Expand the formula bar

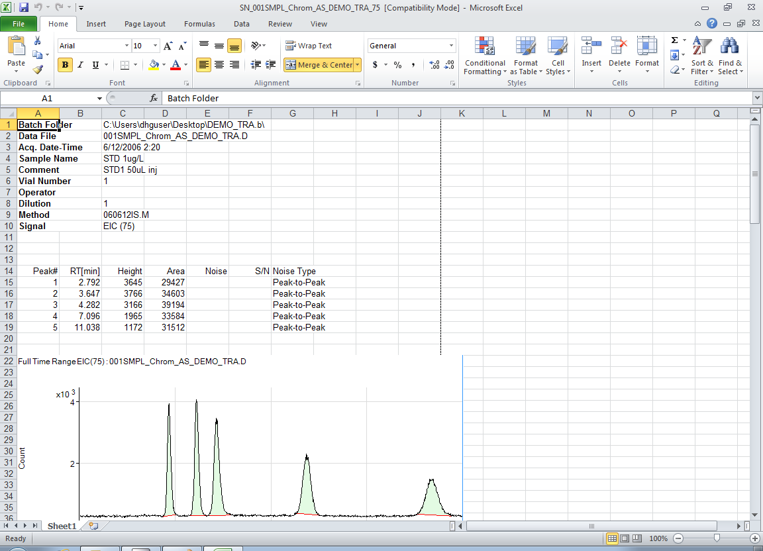[x=757, y=98]
